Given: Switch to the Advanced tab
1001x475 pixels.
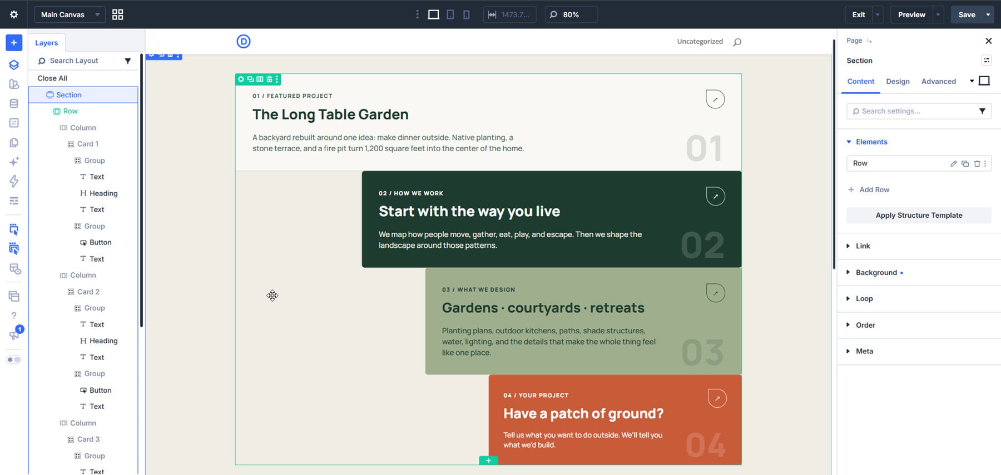Looking at the screenshot, I should click(x=939, y=82).
